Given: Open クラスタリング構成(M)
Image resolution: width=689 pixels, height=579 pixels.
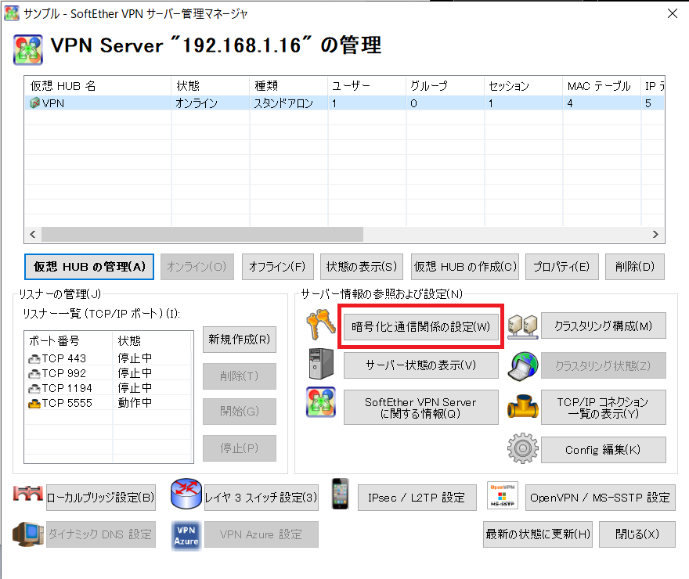Looking at the screenshot, I should (604, 325).
